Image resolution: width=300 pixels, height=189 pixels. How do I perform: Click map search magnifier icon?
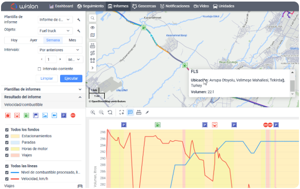point(92,18)
